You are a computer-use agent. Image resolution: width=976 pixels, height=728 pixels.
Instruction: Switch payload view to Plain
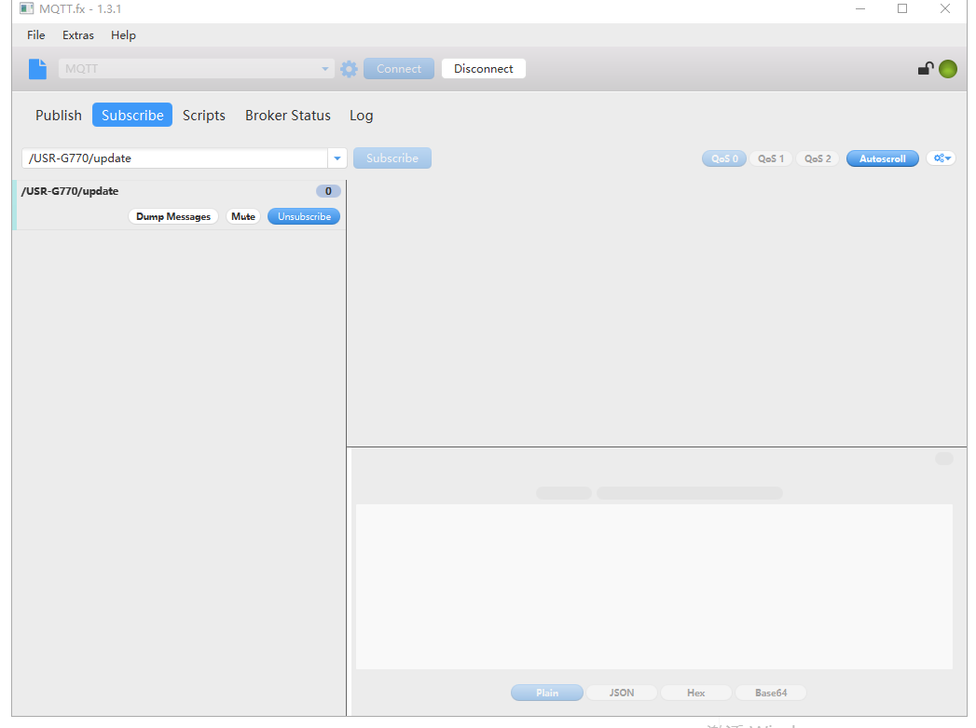tap(547, 693)
